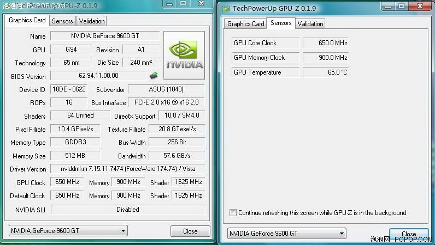Open GPU selector dropdown in Sensors window
Image resolution: width=435 pixels, height=245 pixels.
pyautogui.click(x=286, y=234)
